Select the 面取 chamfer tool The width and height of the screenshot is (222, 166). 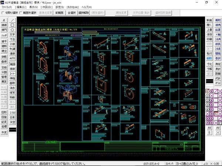[12, 83]
